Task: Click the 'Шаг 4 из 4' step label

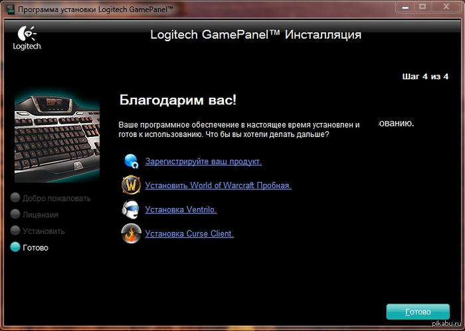Action: 425,76
